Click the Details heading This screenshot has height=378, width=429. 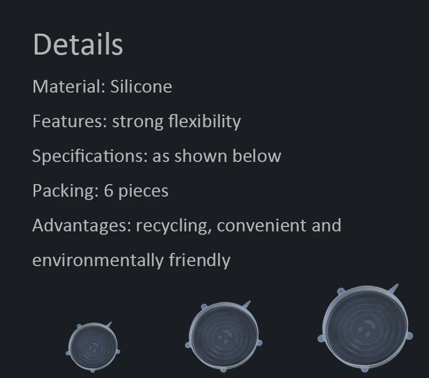[x=78, y=44]
